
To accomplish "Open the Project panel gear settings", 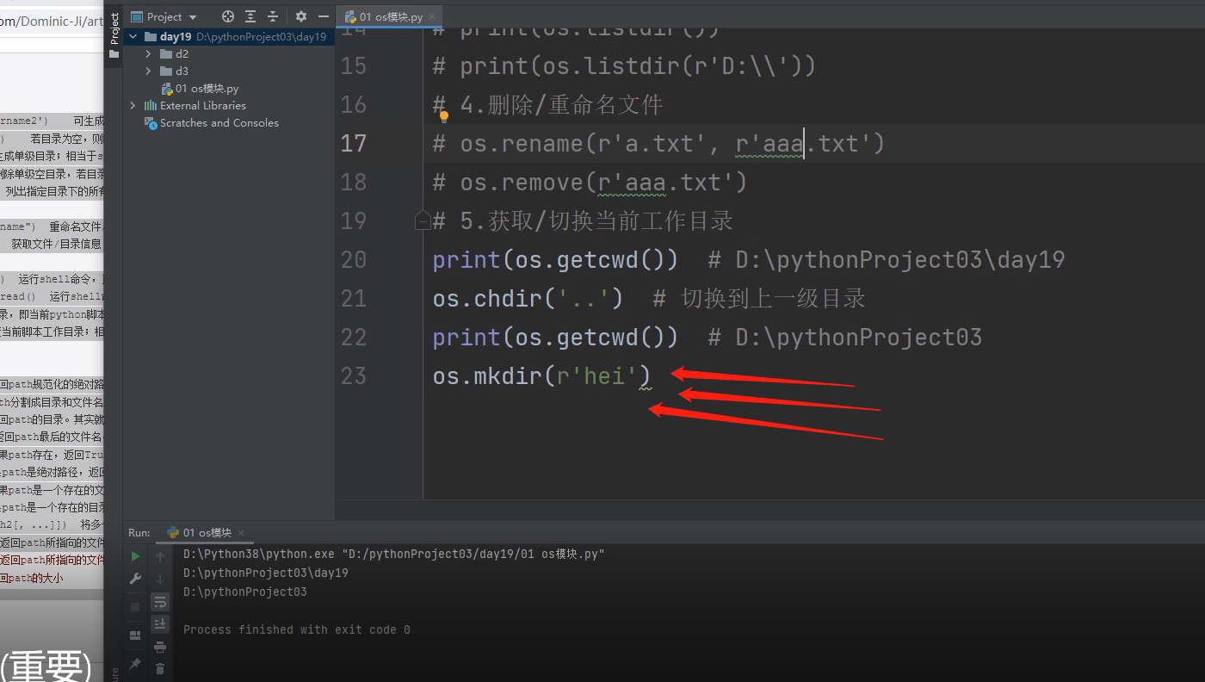I will click(301, 16).
